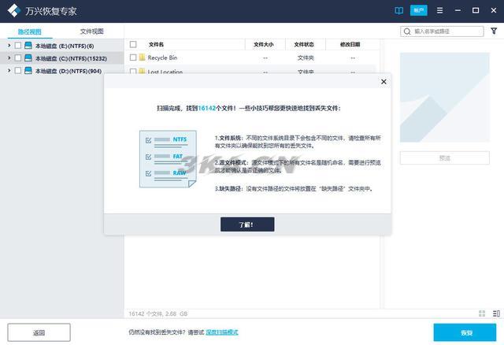This screenshot has height=345, width=504.
Task: Sort by 文件名 column header
Action: tap(156, 44)
